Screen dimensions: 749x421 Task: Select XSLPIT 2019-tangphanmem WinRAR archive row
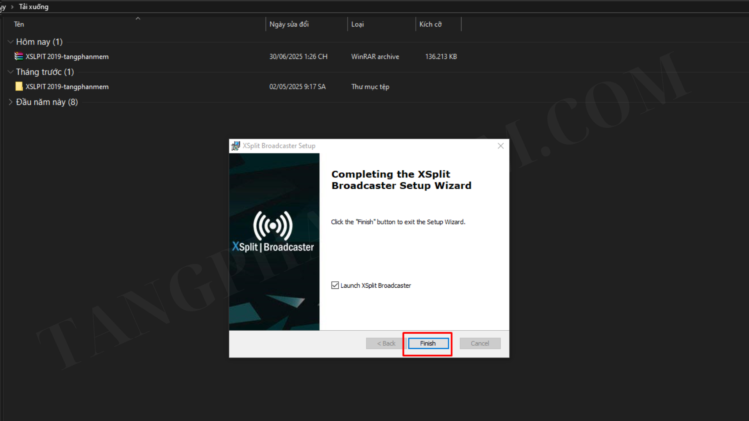pyautogui.click(x=67, y=57)
